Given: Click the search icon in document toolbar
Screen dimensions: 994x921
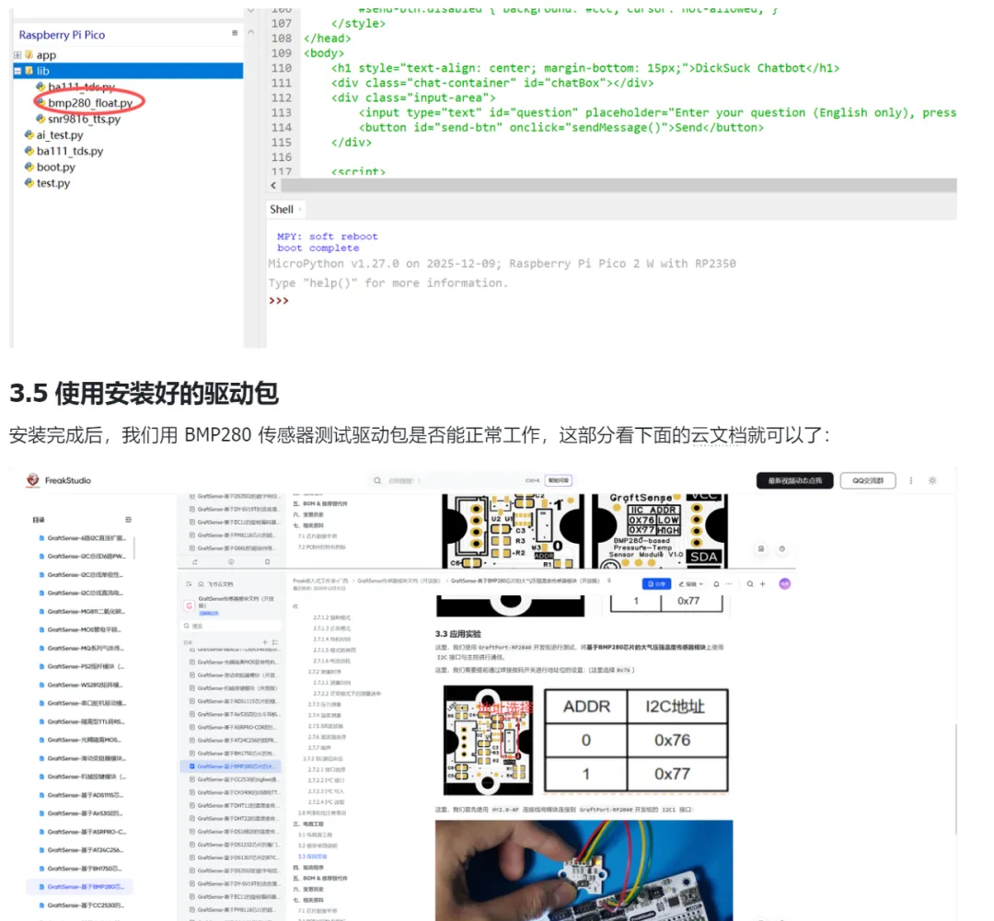Looking at the screenshot, I should click(x=750, y=583).
